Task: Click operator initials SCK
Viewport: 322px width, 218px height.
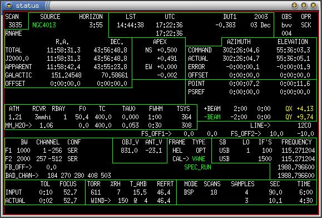Action: coord(306,25)
